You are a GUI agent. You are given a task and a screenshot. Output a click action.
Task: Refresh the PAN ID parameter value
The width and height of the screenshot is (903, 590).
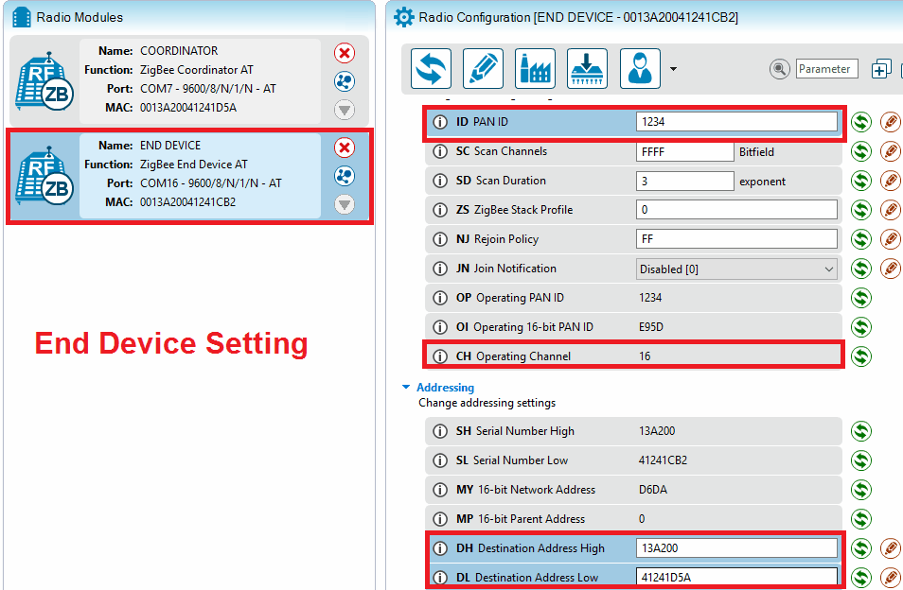point(860,122)
